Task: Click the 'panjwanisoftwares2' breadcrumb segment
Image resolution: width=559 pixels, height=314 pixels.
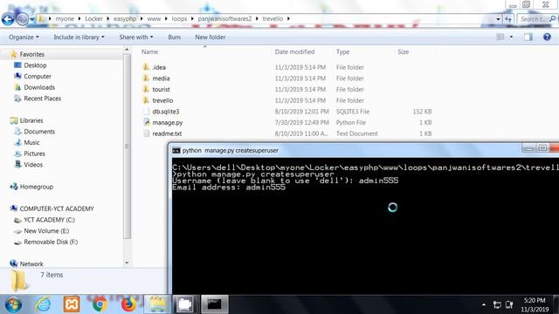Action: (224, 19)
